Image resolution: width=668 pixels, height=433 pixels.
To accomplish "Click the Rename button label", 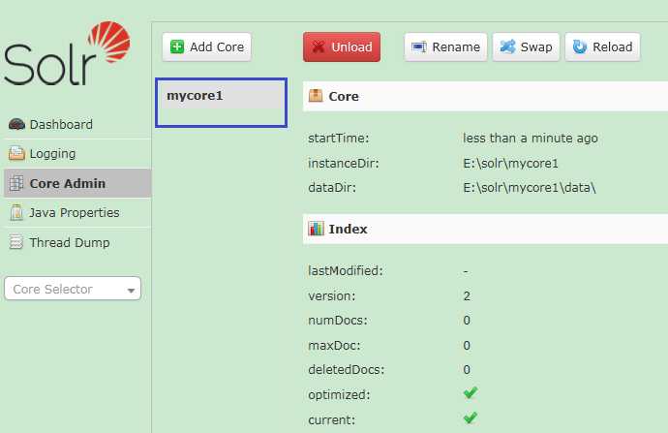I will coord(456,46).
